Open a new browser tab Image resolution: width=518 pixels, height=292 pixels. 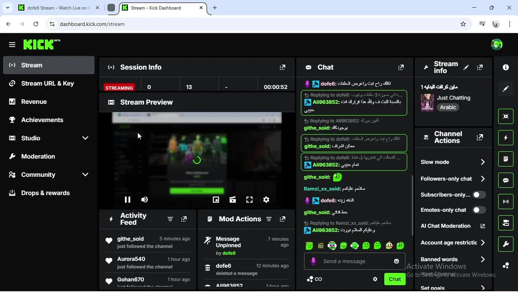tap(215, 8)
